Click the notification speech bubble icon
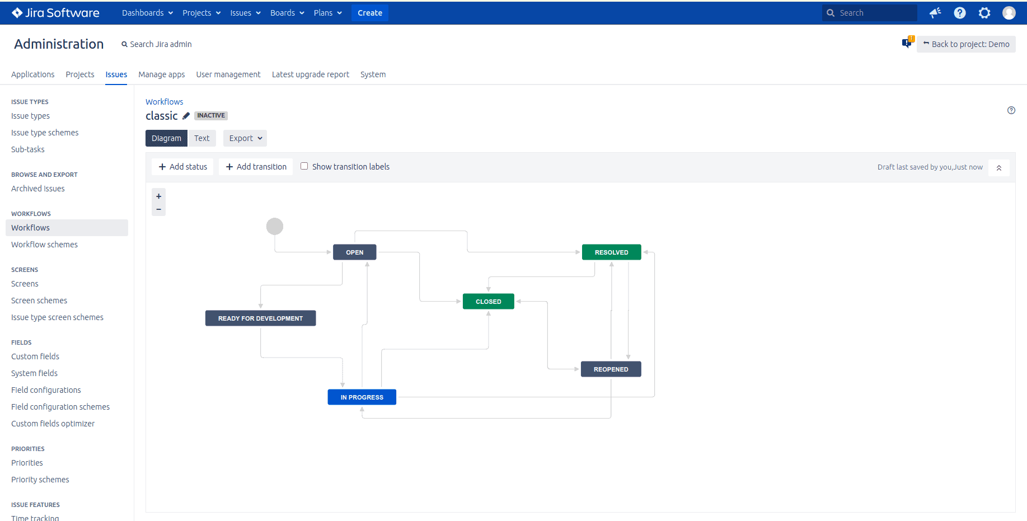 907,43
